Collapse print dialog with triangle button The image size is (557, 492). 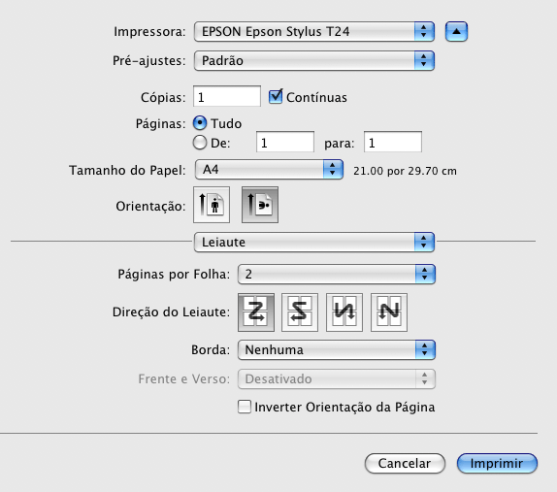tap(456, 32)
